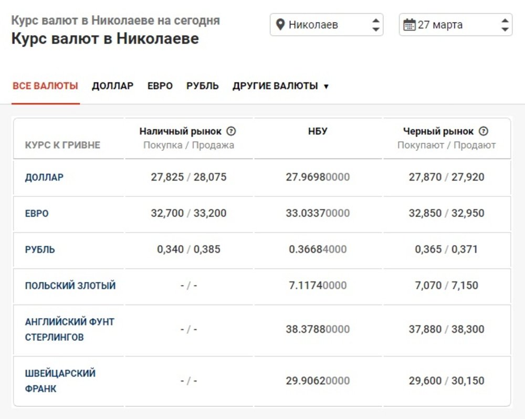Open the 27 марта date dropdown
This screenshot has width=525, height=419.
(x=455, y=25)
